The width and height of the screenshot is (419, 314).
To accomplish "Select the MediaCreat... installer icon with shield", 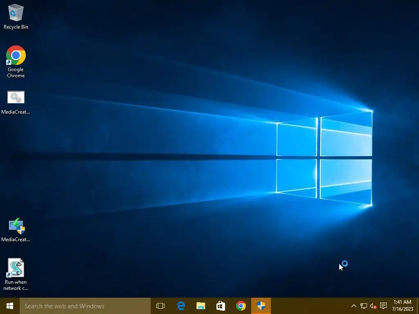I will (x=16, y=230).
